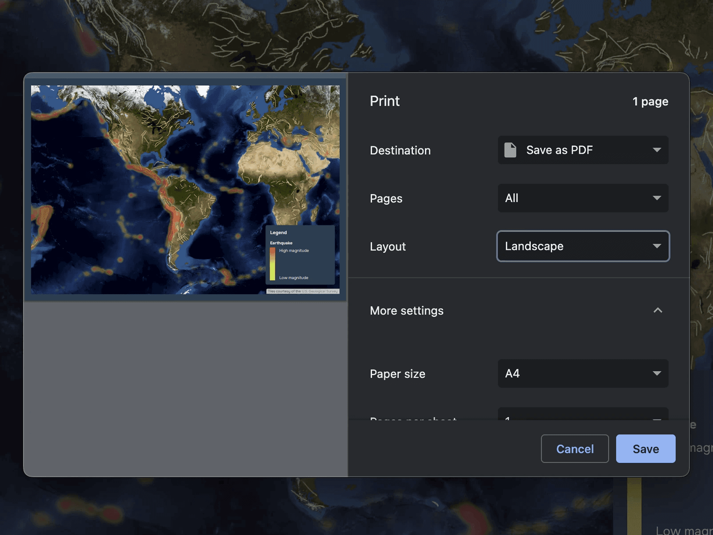Screen dimensions: 713x535
Task: Click the arrow on the A4 paper size dropdown
Action: point(657,373)
